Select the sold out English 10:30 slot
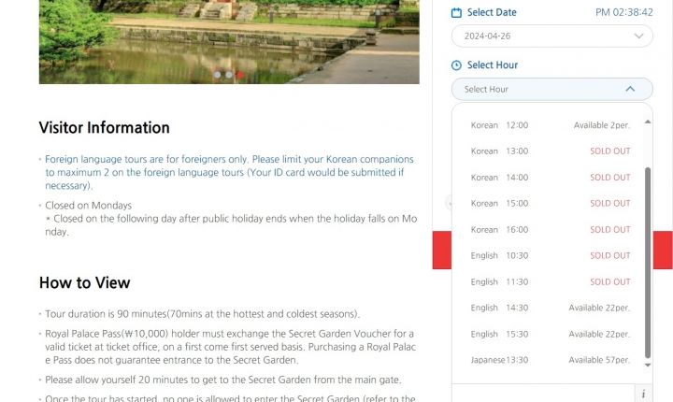 (551, 255)
